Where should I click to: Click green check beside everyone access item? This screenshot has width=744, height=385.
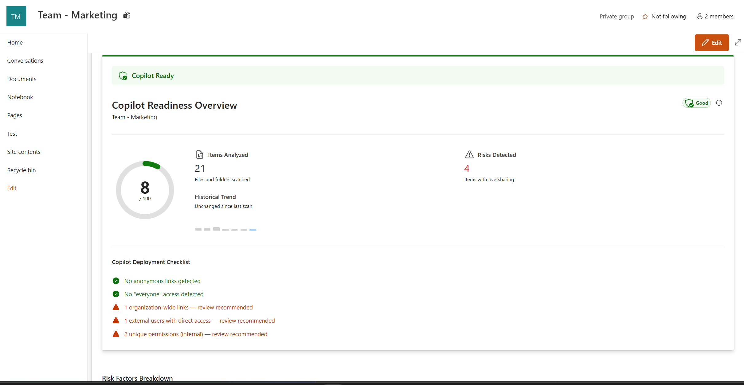click(116, 294)
